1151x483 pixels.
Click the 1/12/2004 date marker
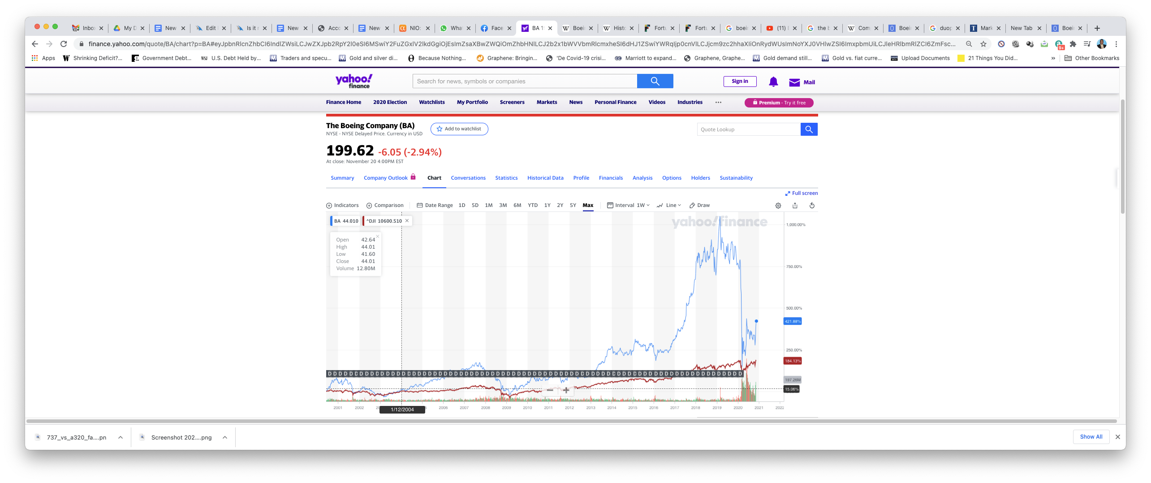pos(402,410)
